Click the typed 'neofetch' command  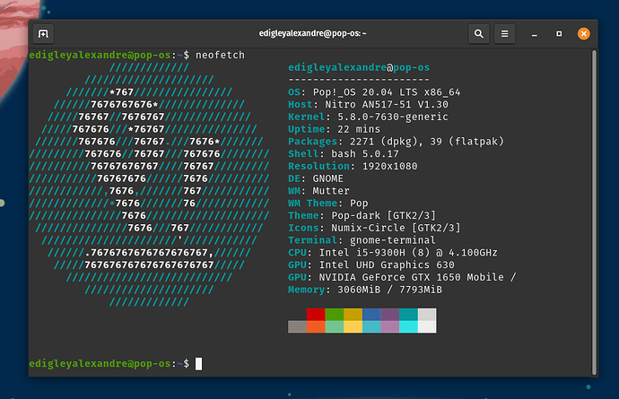pos(220,55)
